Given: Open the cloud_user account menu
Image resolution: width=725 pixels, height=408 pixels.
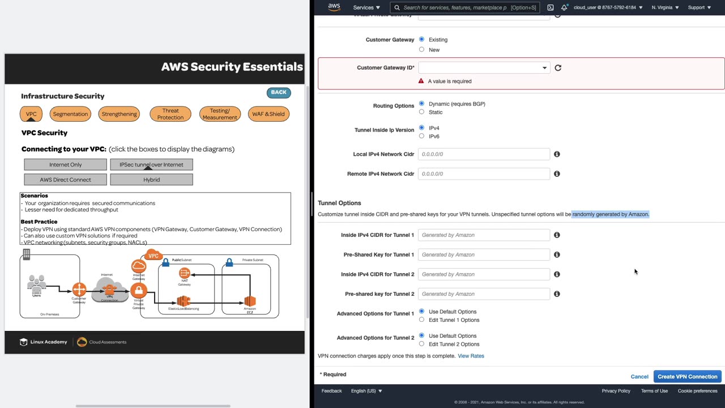Looking at the screenshot, I should [x=608, y=7].
